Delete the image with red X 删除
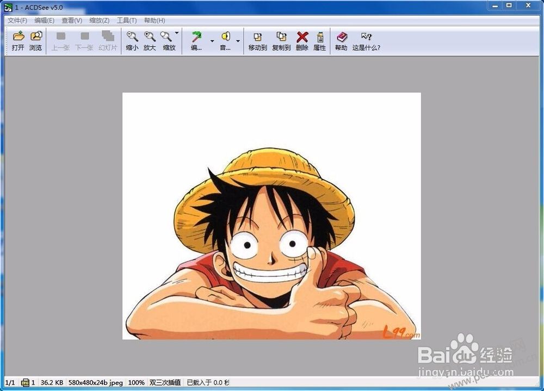 302,37
